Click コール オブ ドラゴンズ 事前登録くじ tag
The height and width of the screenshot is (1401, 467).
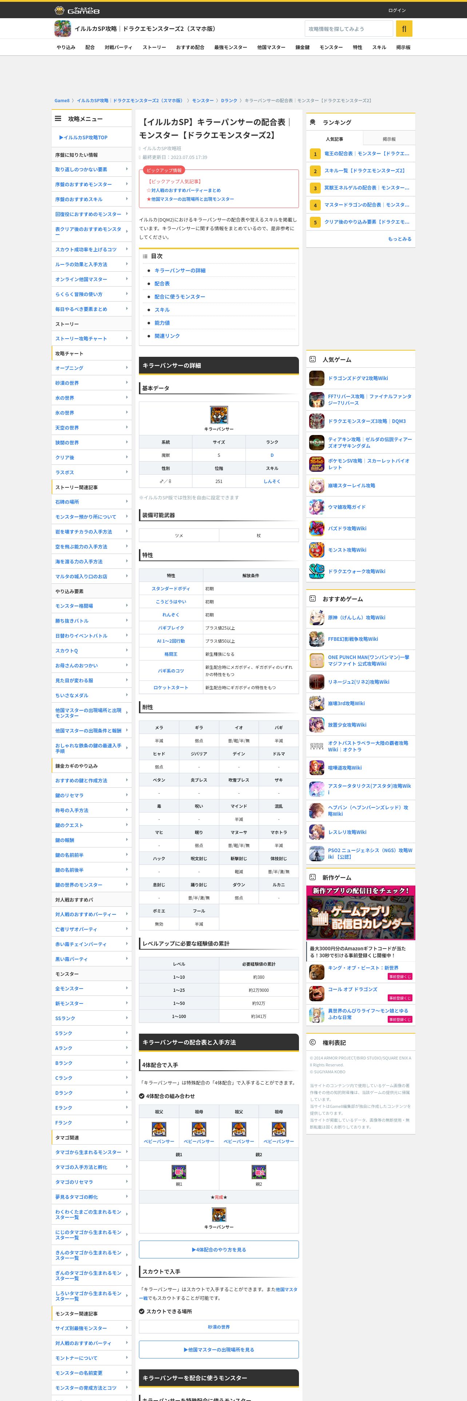click(400, 998)
